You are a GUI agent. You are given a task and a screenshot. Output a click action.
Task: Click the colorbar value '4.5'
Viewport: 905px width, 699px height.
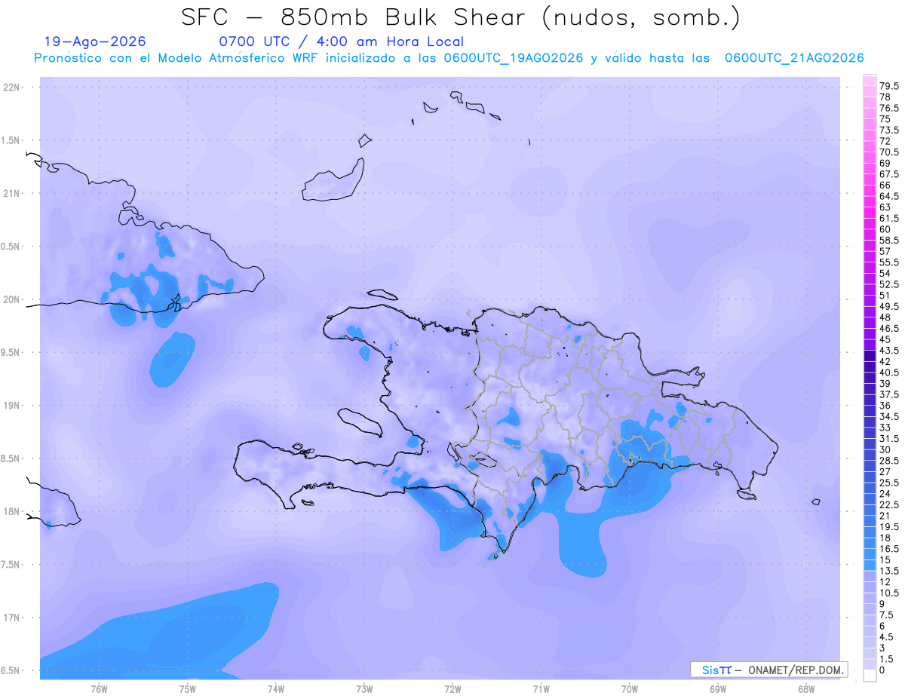coord(887,637)
